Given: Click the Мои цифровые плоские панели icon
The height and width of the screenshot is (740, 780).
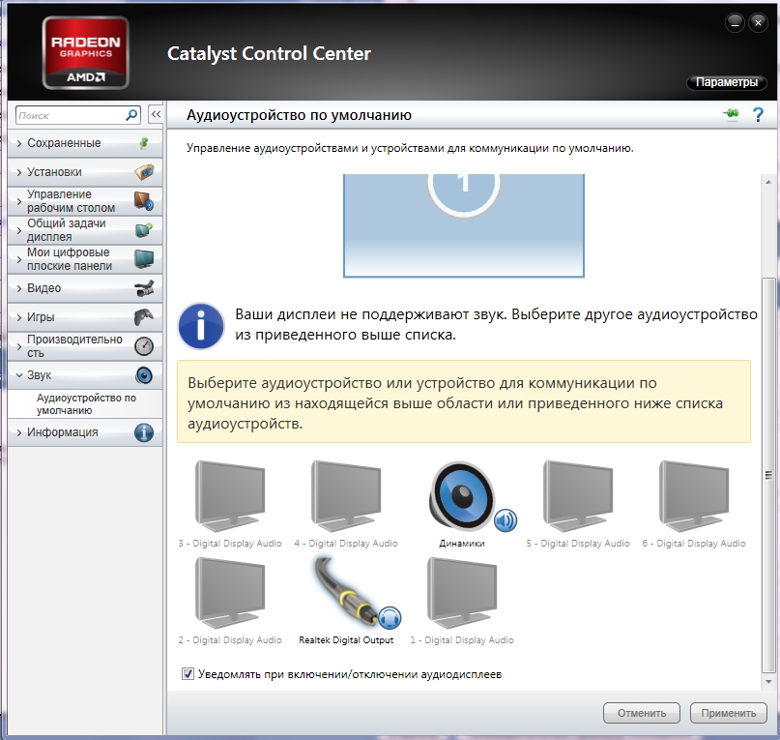Looking at the screenshot, I should click(x=144, y=259).
